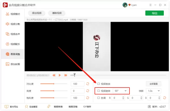The height and width of the screenshot is (111, 170).
Task: Click the user avatar in title bar
Action: click(x=125, y=5)
